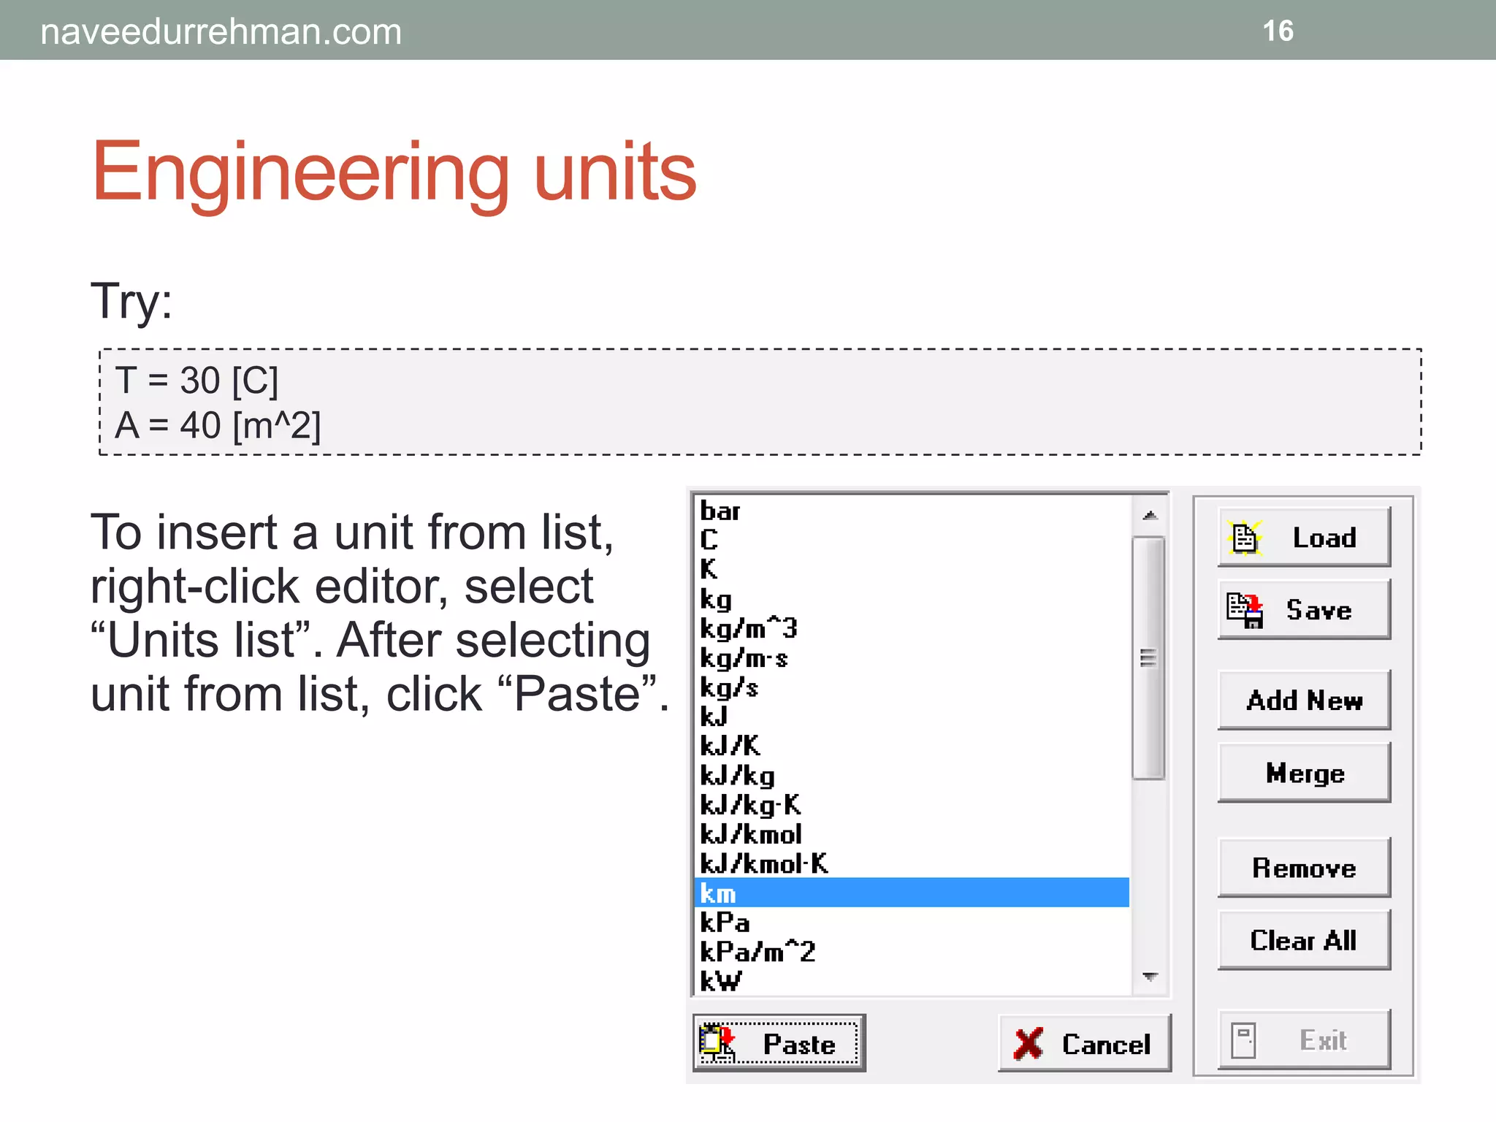Select 'kg/s' in the units list
1496x1122 pixels.
(x=912, y=687)
